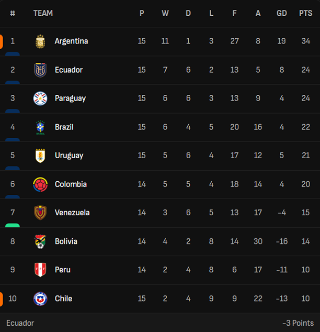Open the Argentina team name link

click(x=71, y=41)
